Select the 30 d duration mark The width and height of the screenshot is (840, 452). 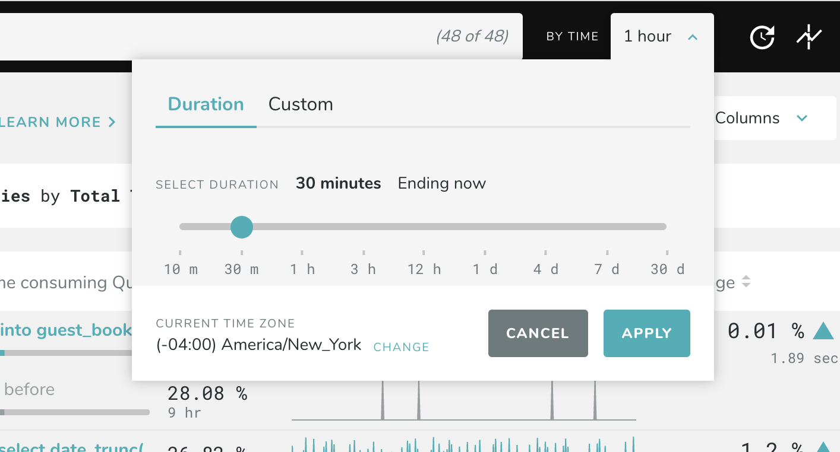coord(667,227)
